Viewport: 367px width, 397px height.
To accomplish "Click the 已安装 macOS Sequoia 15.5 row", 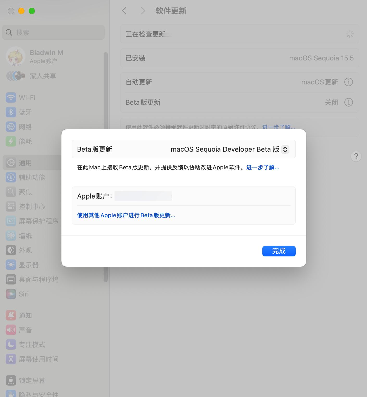I will [x=239, y=58].
